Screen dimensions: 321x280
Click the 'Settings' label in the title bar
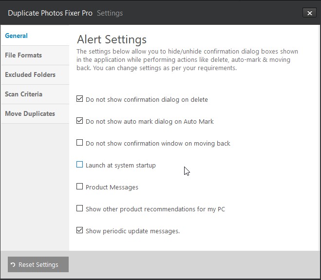[110, 13]
